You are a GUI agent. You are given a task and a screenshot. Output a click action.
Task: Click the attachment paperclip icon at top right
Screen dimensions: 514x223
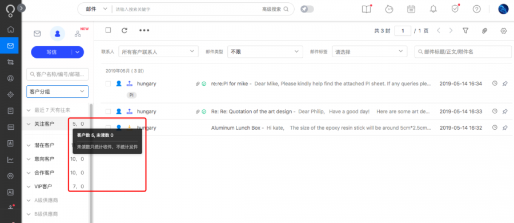click(484, 30)
